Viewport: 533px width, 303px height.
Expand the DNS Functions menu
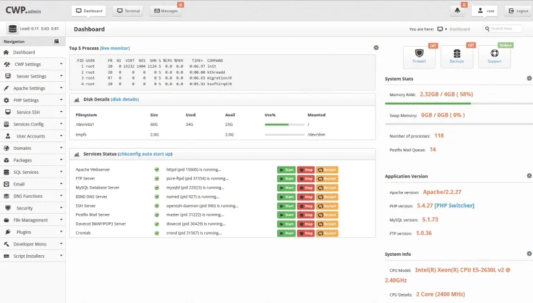tap(61, 196)
